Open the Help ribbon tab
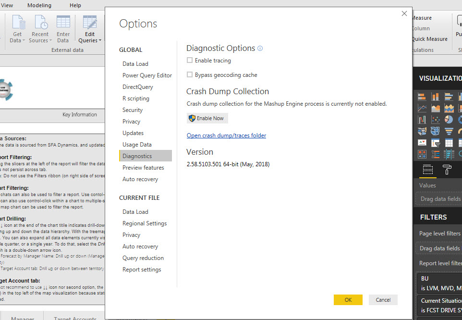Viewport: 462px width, 320px height. [75, 5]
